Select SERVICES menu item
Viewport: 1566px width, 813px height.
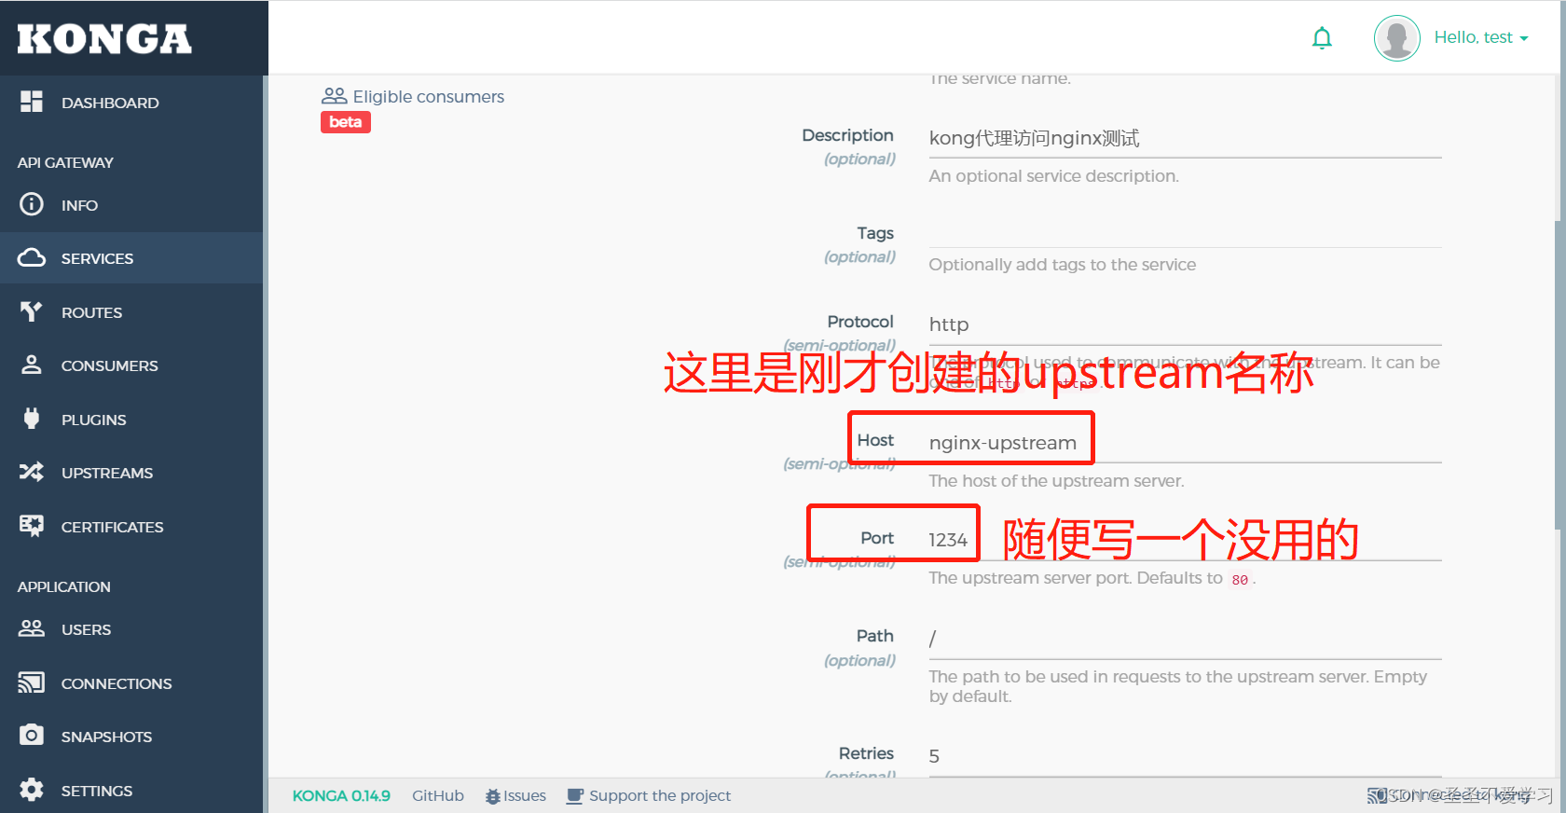(131, 258)
